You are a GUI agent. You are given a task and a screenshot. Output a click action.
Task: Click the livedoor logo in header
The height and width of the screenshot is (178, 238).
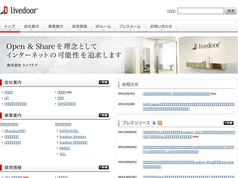click(19, 10)
